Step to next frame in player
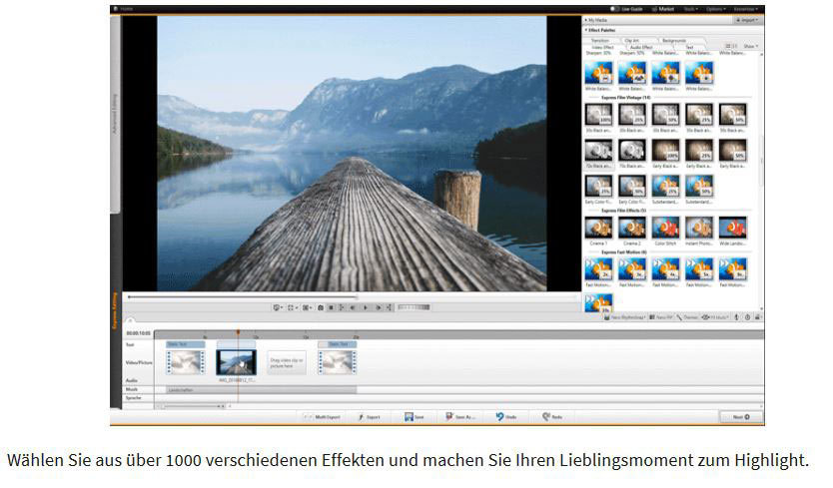The image size is (833, 488). (x=379, y=307)
